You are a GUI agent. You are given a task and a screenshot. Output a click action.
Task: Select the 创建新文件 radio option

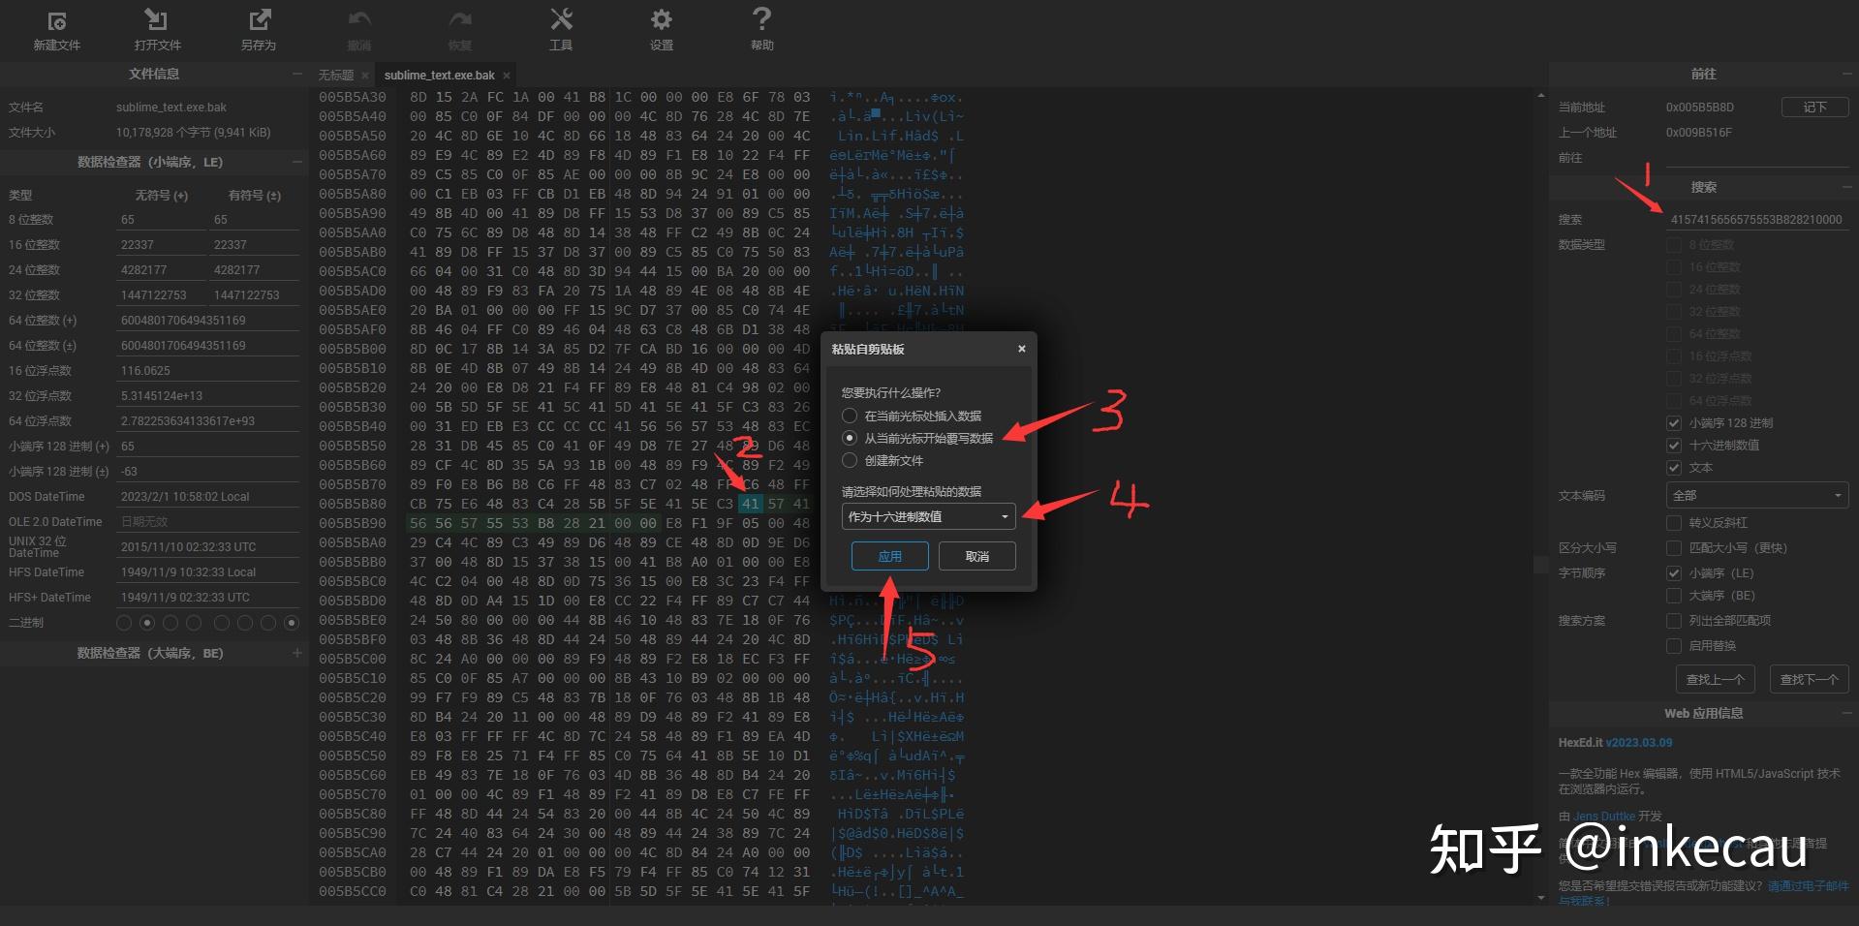(x=850, y=460)
